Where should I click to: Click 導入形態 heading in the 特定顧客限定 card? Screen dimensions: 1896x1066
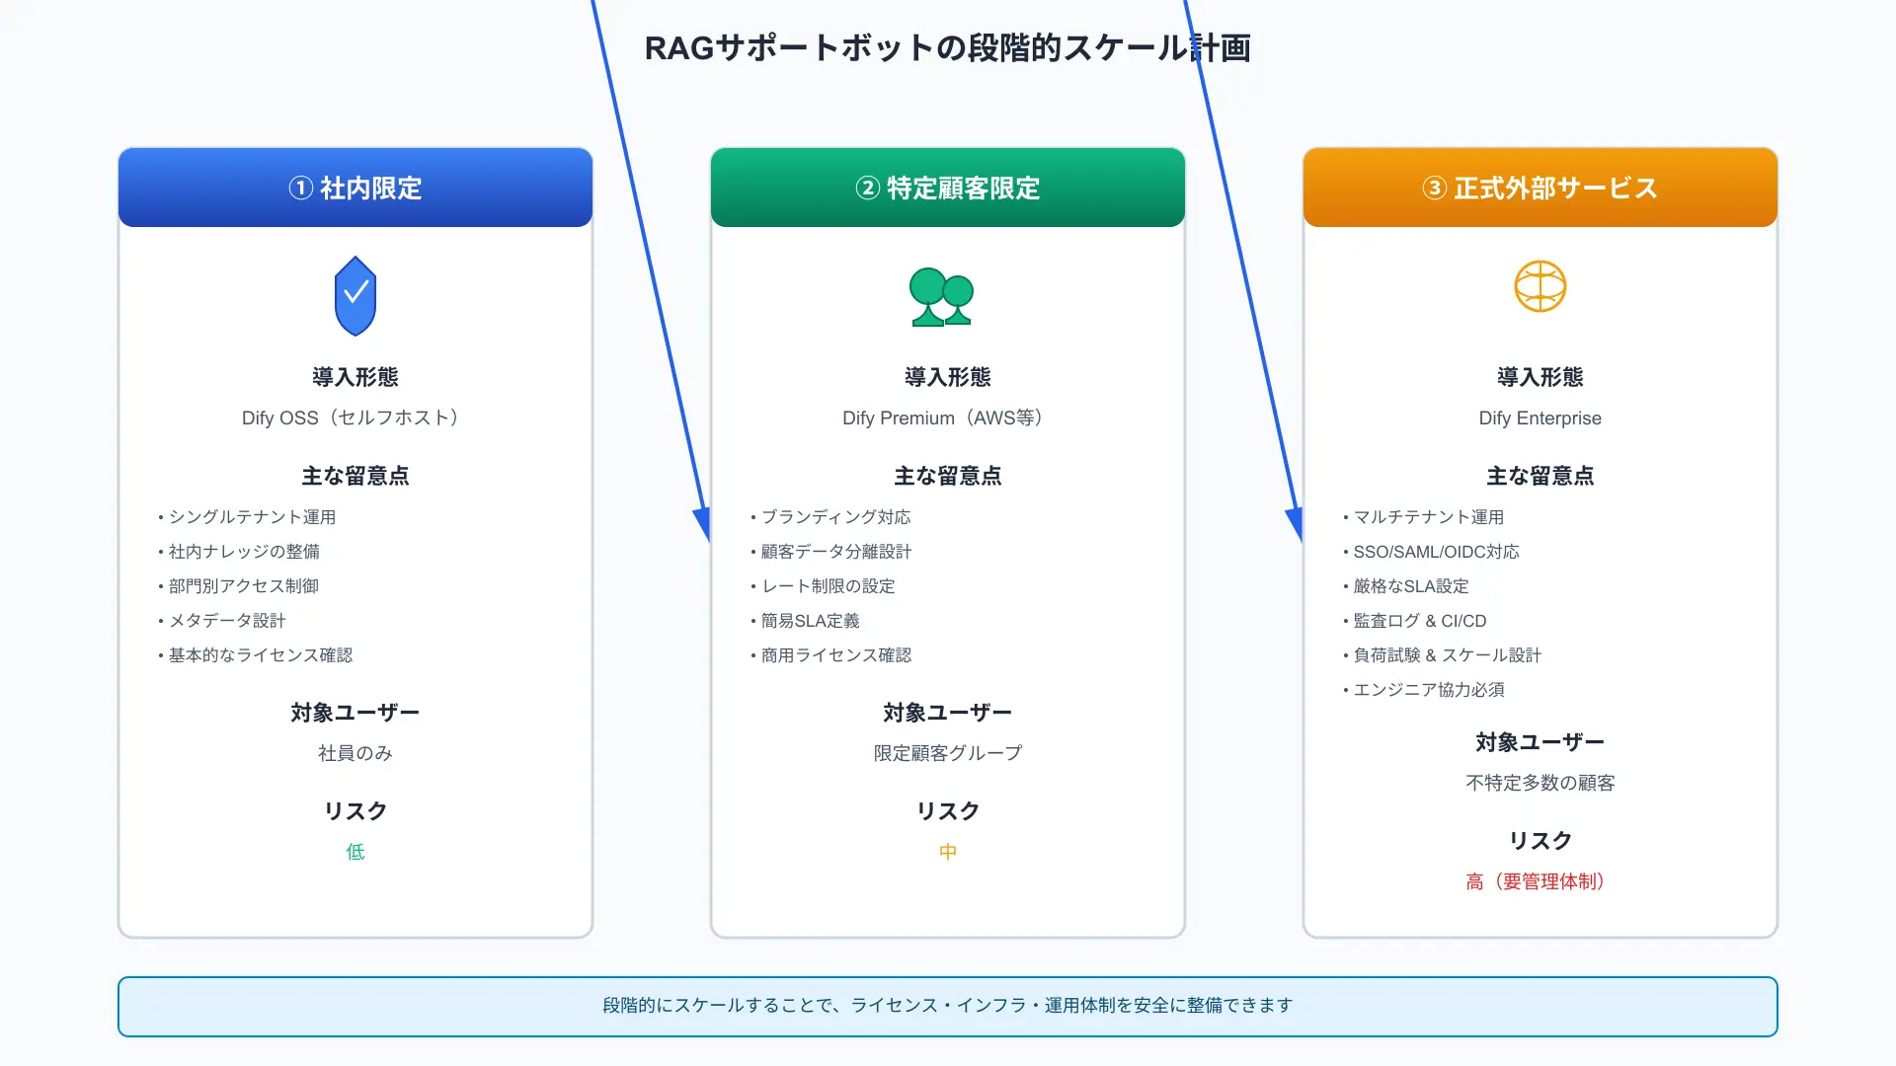pyautogui.click(x=948, y=377)
